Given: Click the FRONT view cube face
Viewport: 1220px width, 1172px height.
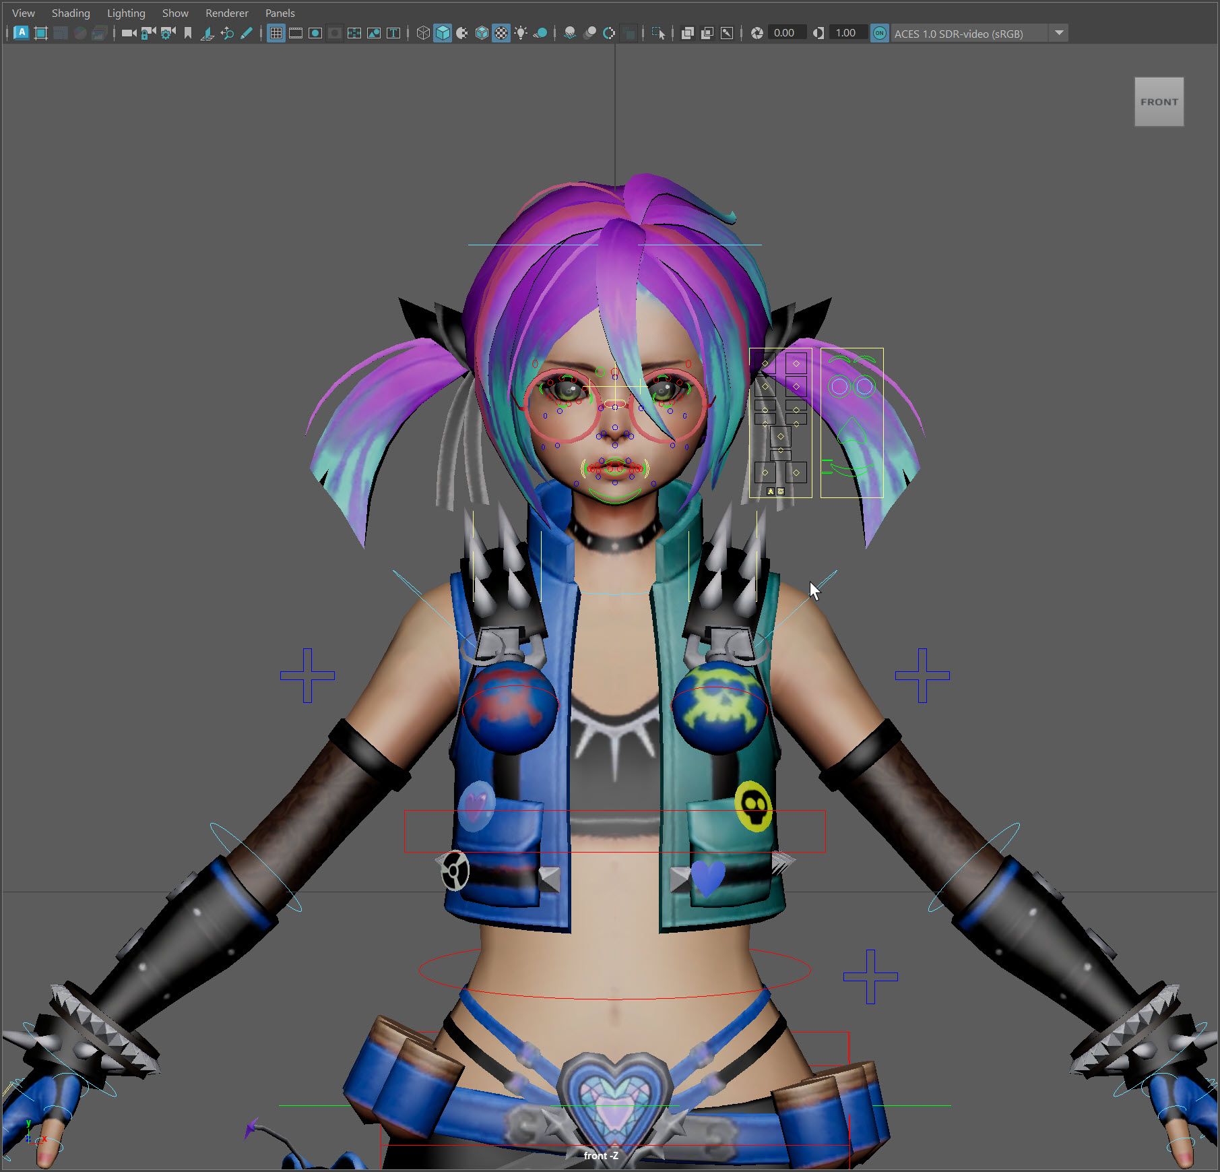Looking at the screenshot, I should click(x=1159, y=102).
